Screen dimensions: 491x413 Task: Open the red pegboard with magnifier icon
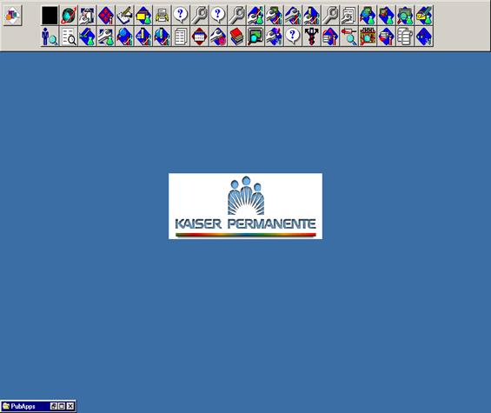pos(368,37)
